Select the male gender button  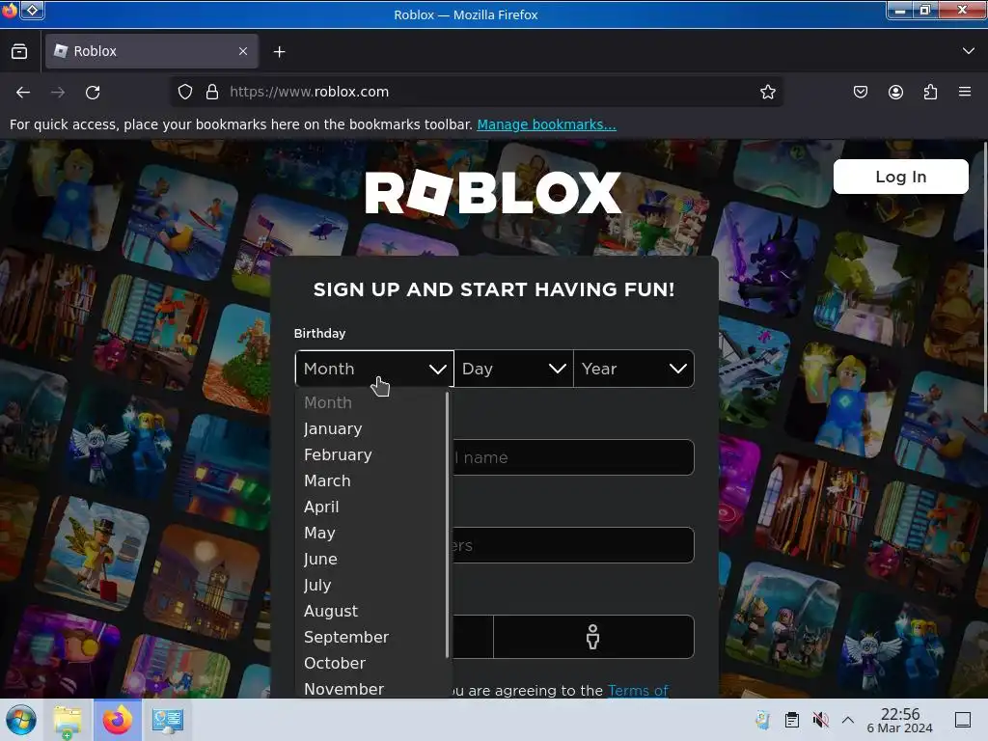(x=593, y=637)
